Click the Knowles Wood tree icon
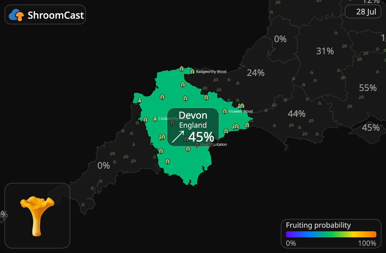386x253 pixels. click(x=225, y=111)
